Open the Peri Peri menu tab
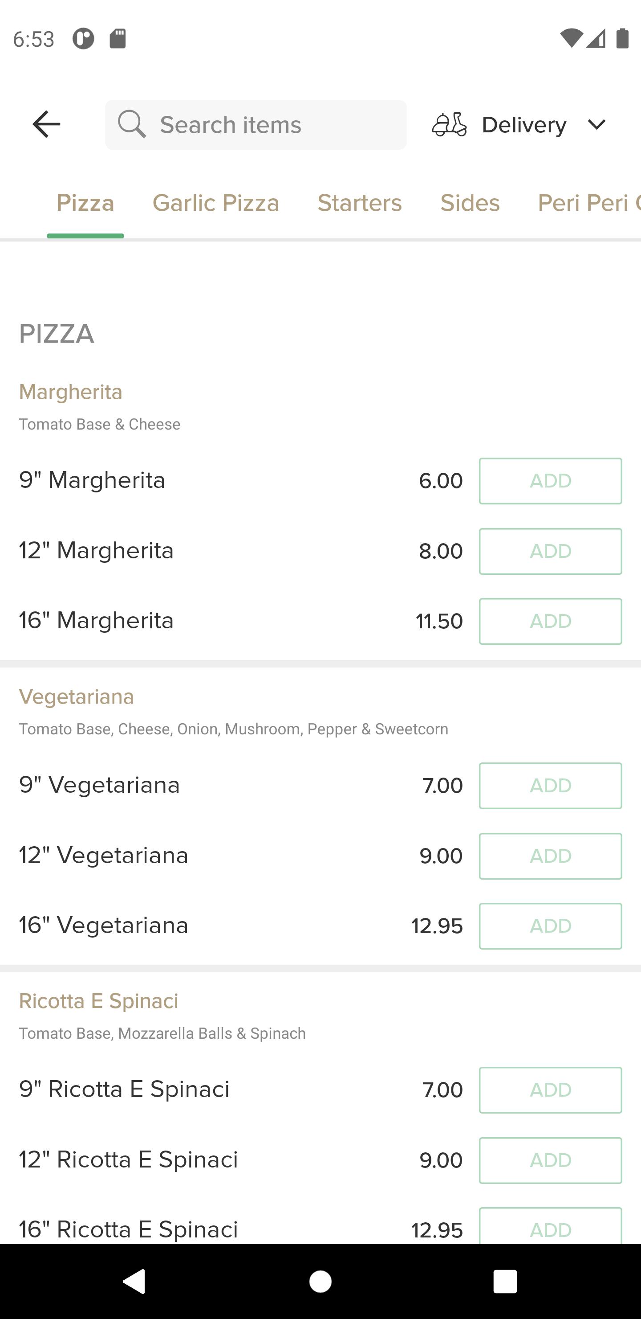The image size is (641, 1319). pyautogui.click(x=589, y=203)
